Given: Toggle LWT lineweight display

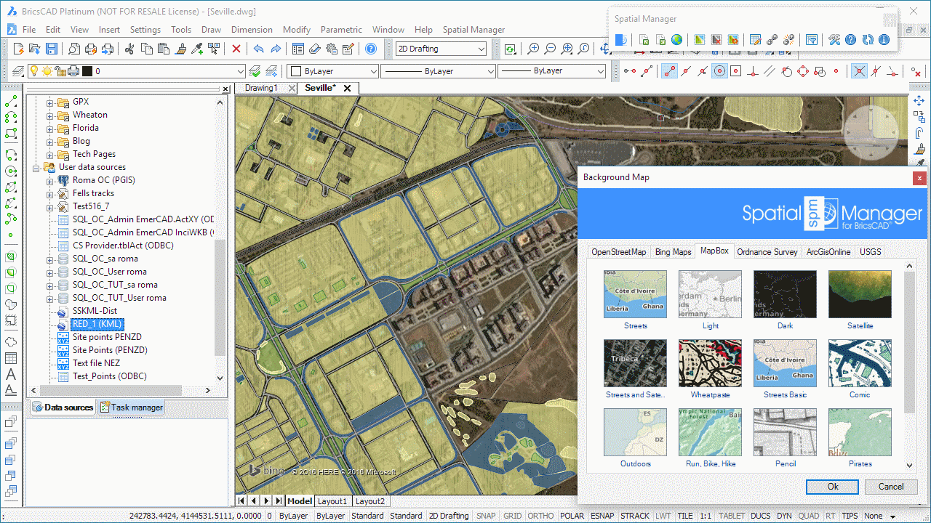Looking at the screenshot, I should click(663, 516).
